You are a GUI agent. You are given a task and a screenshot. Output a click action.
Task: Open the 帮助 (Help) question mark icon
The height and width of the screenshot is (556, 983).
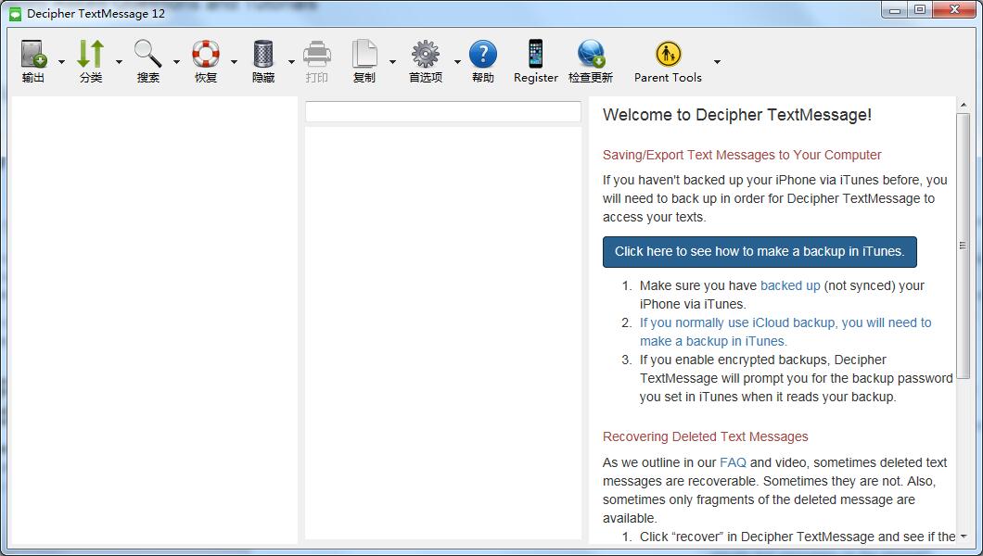483,56
